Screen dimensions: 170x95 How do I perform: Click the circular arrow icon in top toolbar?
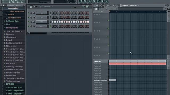point(81,1)
